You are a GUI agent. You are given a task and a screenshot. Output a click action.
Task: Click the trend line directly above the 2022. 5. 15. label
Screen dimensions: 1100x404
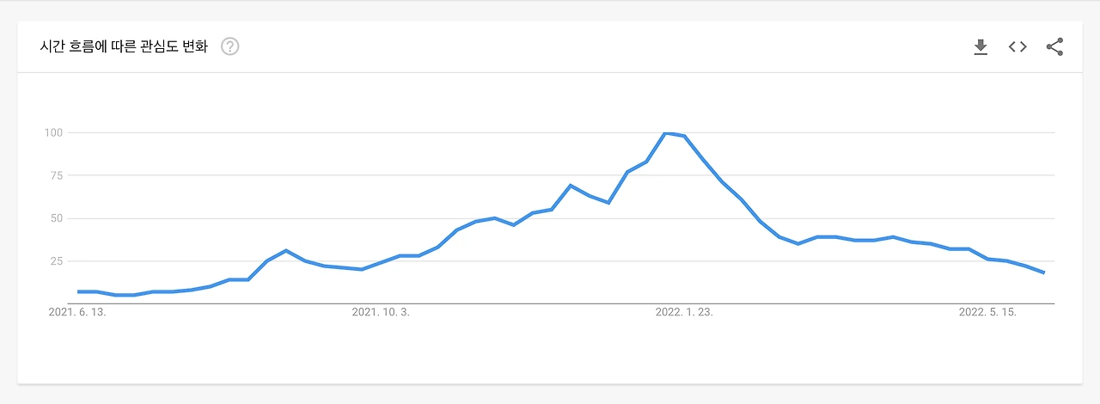tap(987, 259)
